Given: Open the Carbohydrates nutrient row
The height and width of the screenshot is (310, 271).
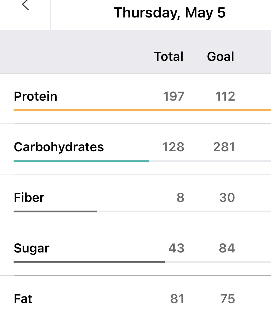Looking at the screenshot, I should 59,147.
